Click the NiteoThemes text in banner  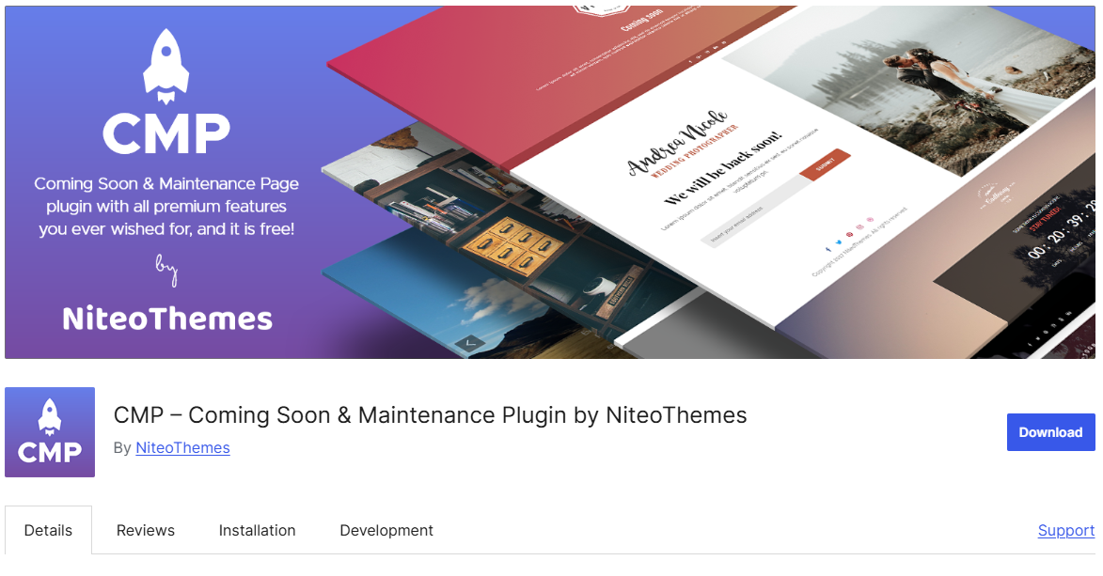coord(167,319)
